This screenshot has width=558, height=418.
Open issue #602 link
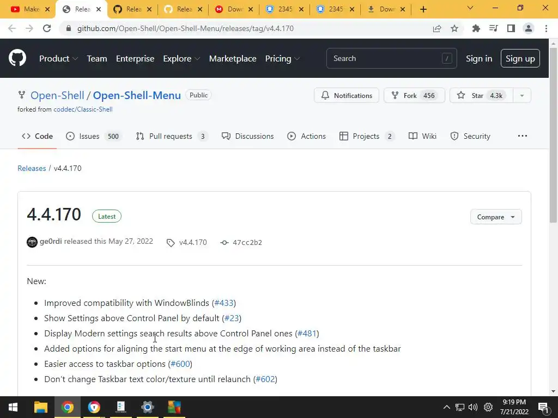pyautogui.click(x=265, y=379)
